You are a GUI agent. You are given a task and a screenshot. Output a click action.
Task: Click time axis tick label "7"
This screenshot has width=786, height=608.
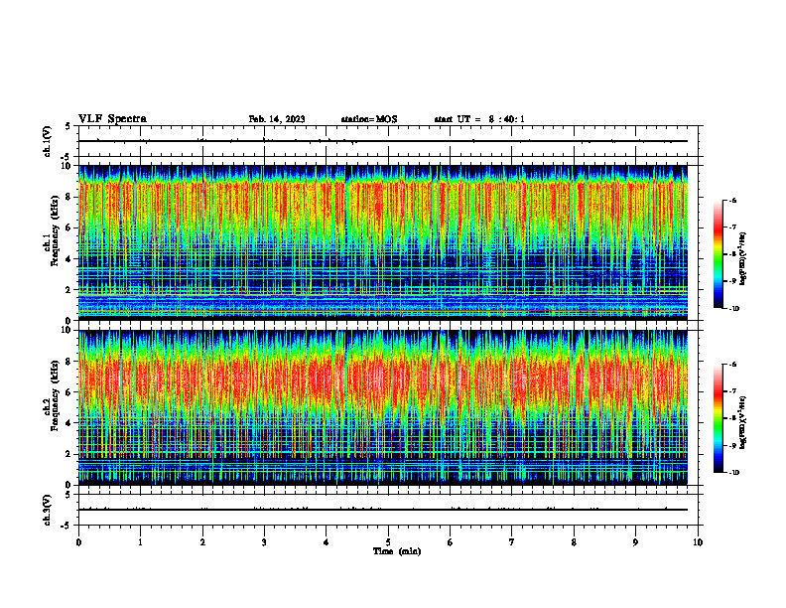click(x=512, y=542)
